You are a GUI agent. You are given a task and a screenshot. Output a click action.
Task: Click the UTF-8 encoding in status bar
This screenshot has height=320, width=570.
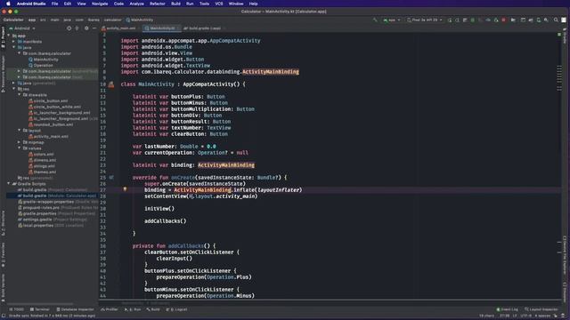point(525,316)
